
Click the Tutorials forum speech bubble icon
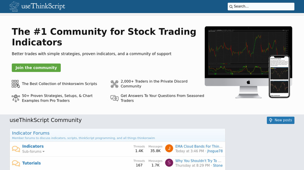click(16, 163)
